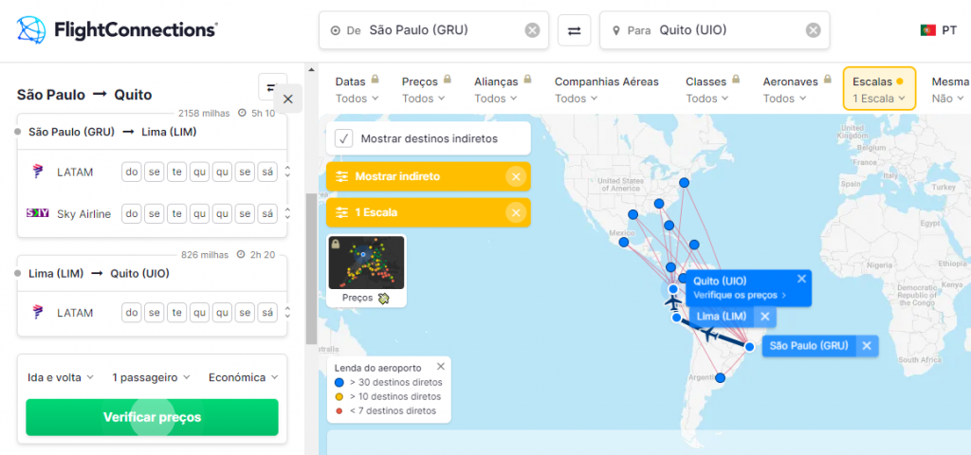The image size is (971, 455).
Task: Select Lima (LIM) → Quito (UIO) segment header
Action: pyautogui.click(x=153, y=274)
